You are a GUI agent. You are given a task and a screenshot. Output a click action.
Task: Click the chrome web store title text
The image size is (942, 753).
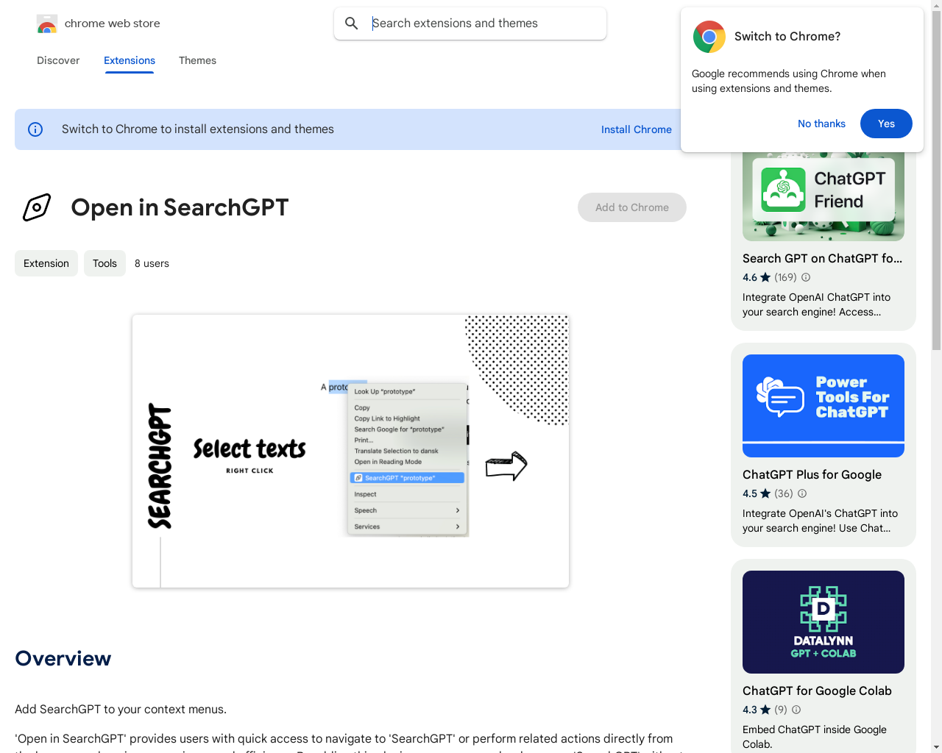[113, 24]
